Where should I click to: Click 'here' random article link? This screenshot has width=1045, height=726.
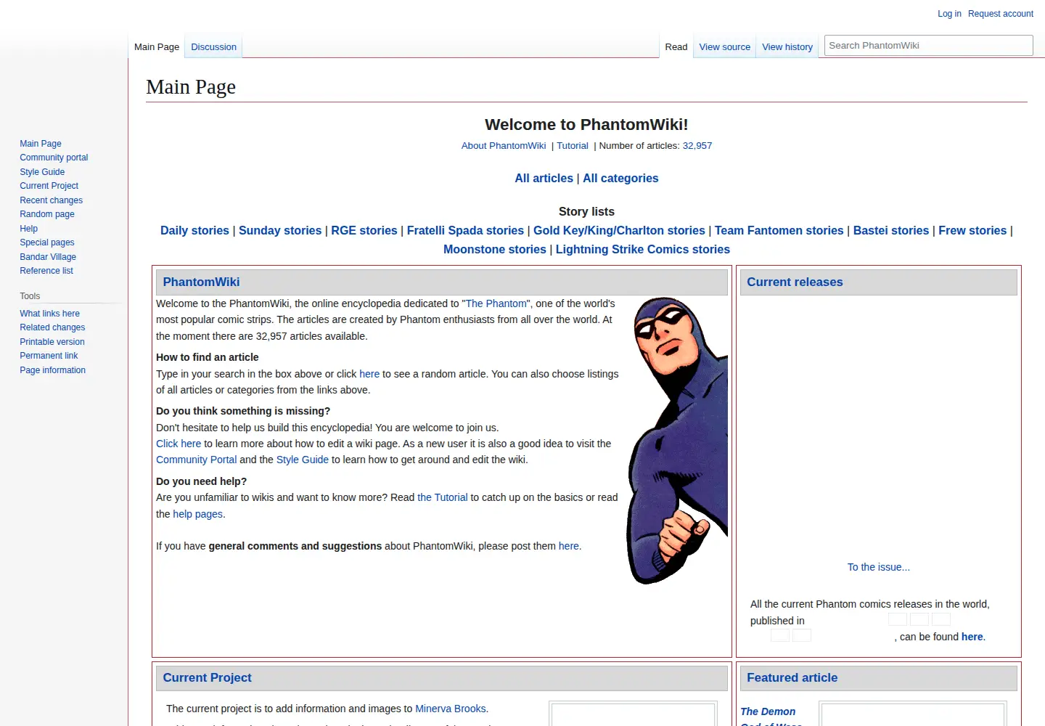pyautogui.click(x=369, y=374)
